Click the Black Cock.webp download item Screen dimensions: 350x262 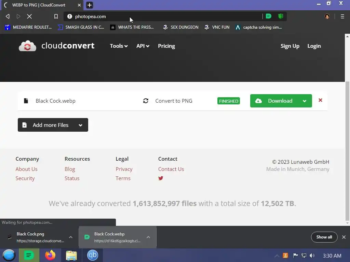(118, 237)
